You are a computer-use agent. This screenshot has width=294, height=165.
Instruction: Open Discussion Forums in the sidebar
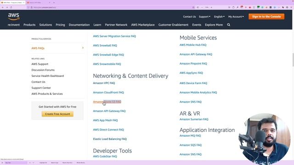tap(43, 70)
